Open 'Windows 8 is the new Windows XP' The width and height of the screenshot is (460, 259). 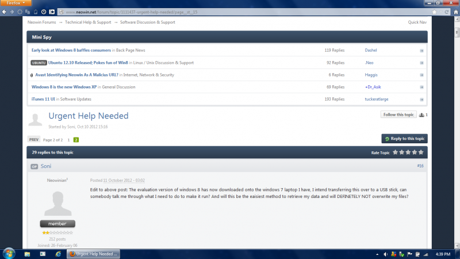(64, 87)
